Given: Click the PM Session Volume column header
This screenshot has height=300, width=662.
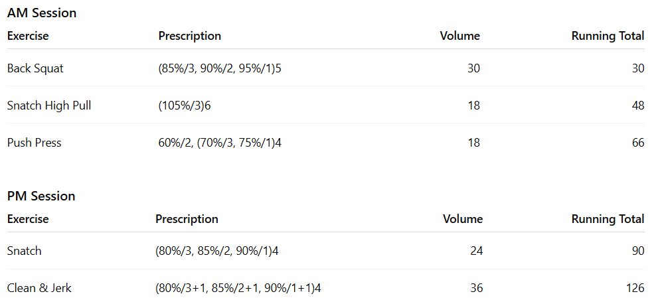Looking at the screenshot, I should (x=463, y=219).
